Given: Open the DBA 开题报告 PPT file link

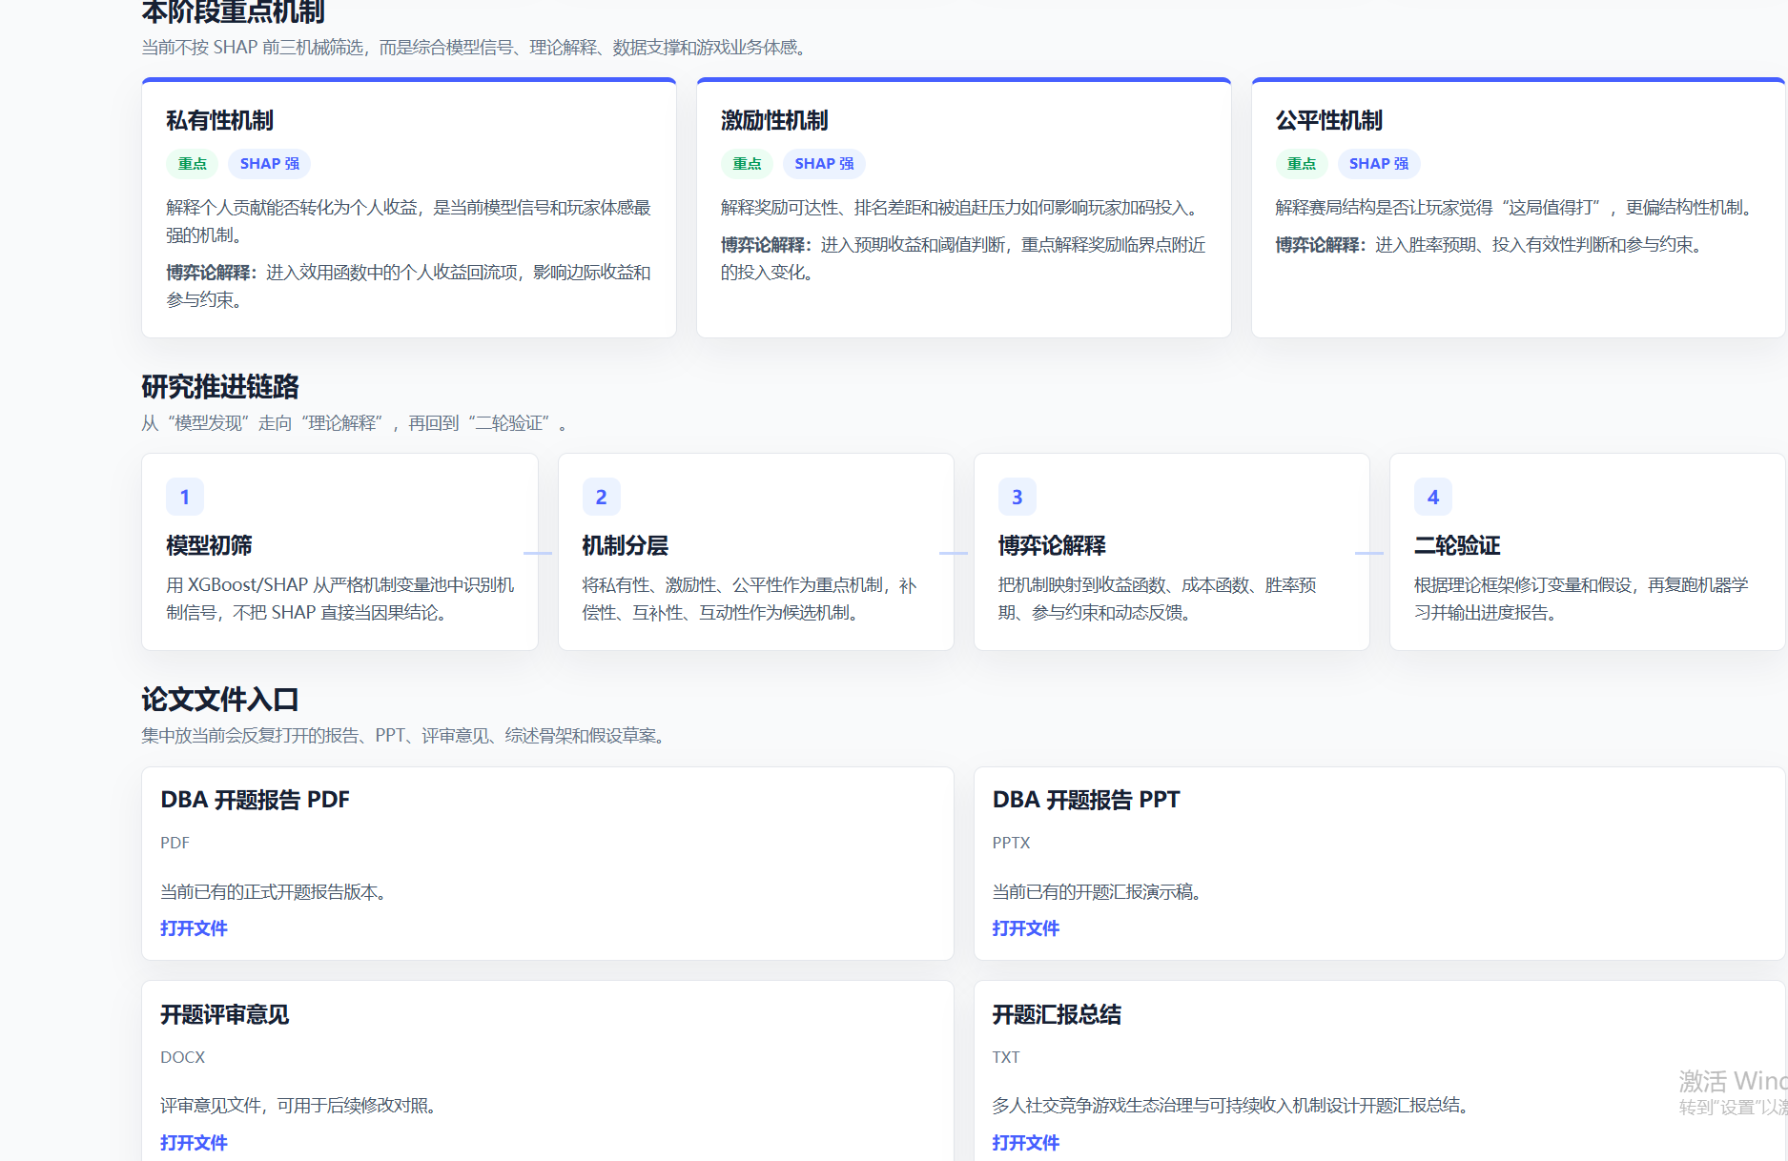Looking at the screenshot, I should [x=1025, y=928].
